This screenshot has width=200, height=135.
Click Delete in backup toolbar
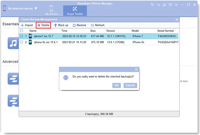[43, 25]
